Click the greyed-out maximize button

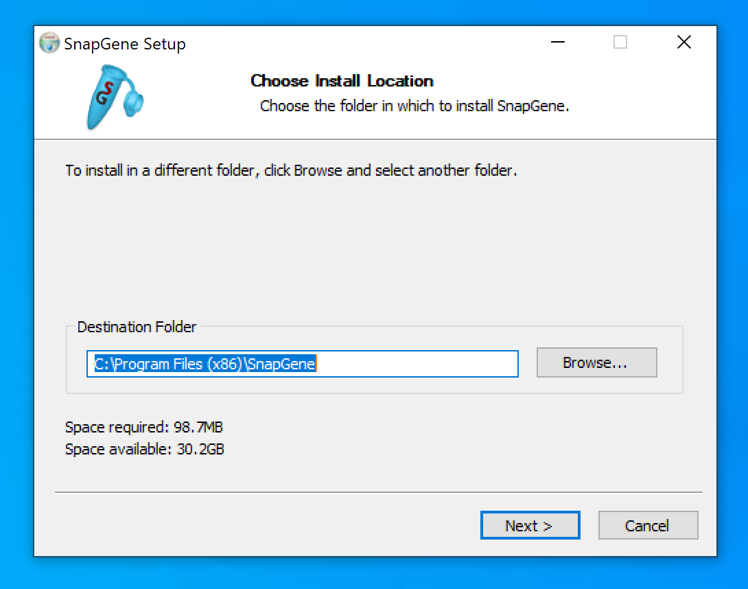click(x=620, y=43)
